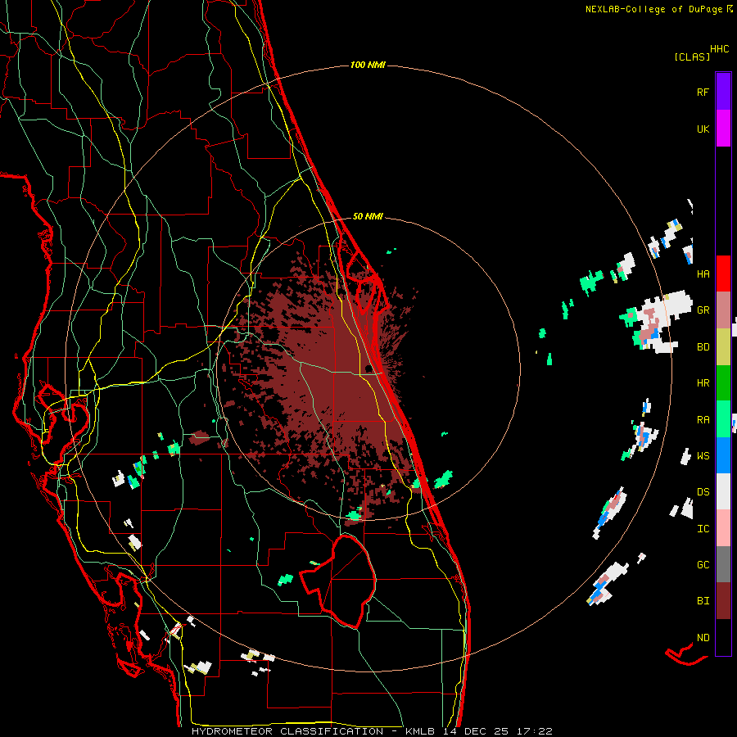
Task: Click the IC pink legend swatch
Action: (723, 528)
